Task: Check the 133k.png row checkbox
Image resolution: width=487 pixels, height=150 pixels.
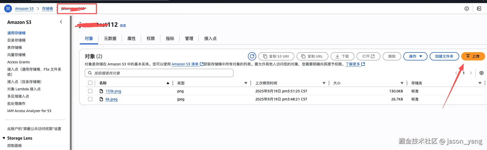Action: [x=90, y=91]
